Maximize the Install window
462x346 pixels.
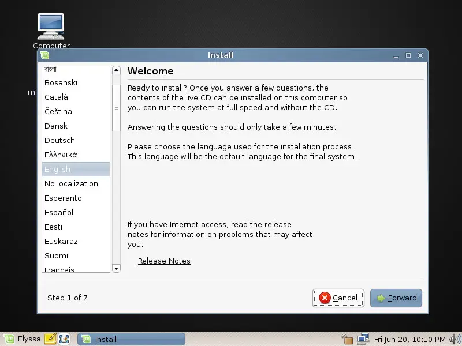(408, 55)
